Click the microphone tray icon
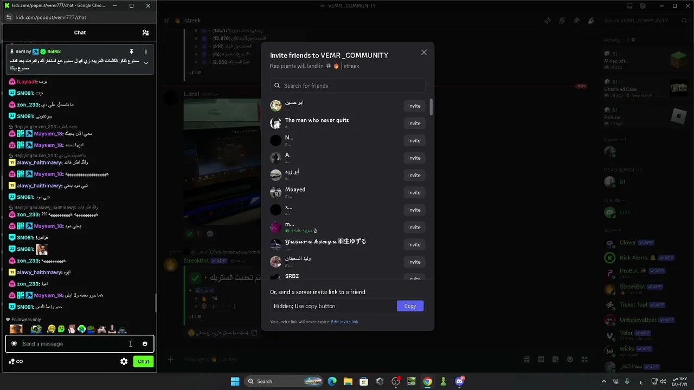694x390 pixels. [x=627, y=381]
